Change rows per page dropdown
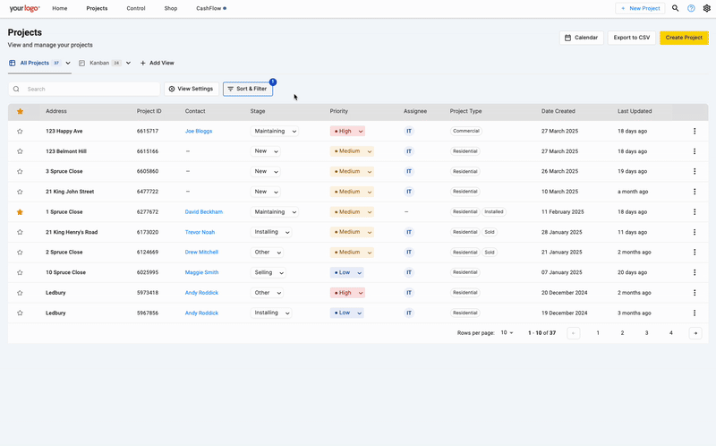The image size is (716, 446). click(x=507, y=332)
